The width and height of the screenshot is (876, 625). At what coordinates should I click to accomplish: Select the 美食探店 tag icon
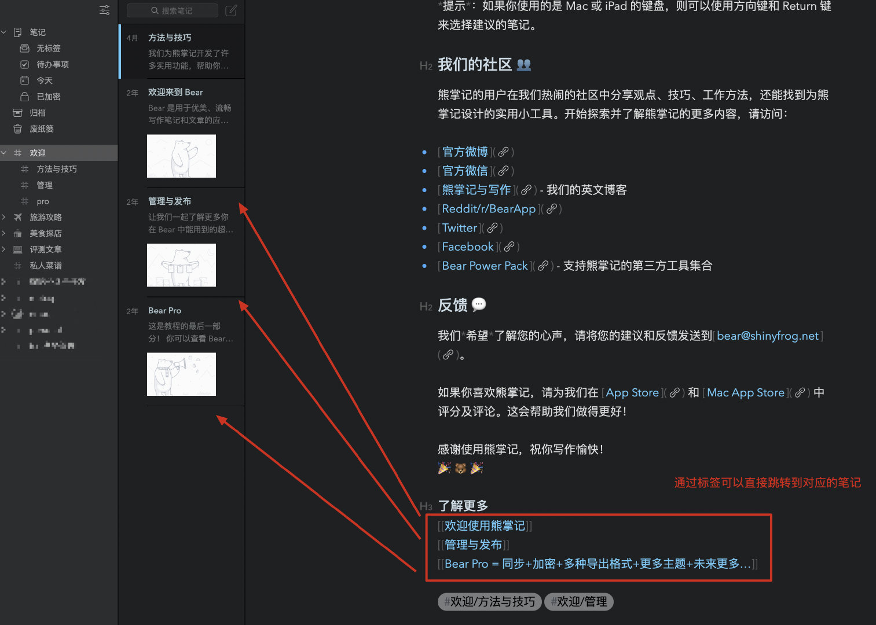(18, 233)
